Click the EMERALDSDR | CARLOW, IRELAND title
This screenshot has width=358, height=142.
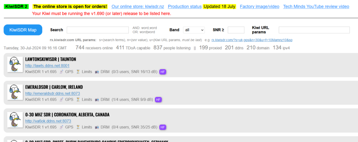54,87
